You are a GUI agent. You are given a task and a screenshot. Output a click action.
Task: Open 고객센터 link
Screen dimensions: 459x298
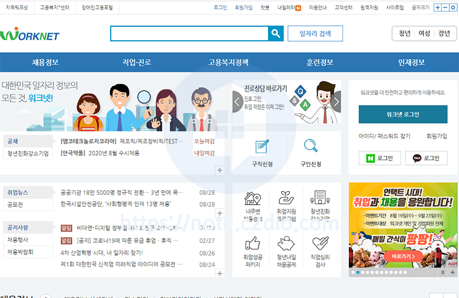click(x=343, y=7)
